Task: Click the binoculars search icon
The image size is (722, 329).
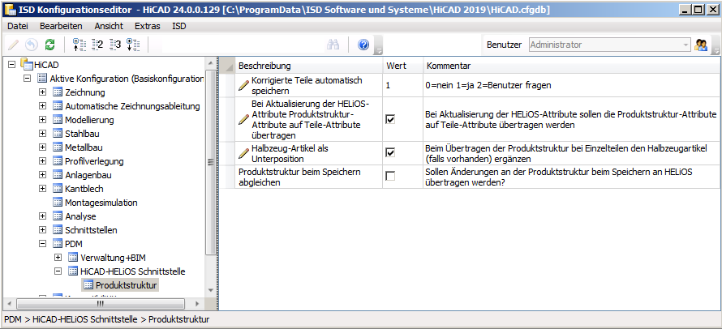Action: 333,45
